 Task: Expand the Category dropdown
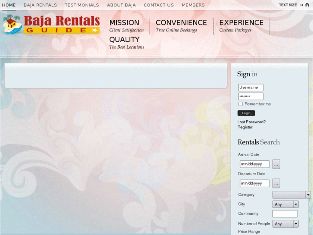point(291,194)
